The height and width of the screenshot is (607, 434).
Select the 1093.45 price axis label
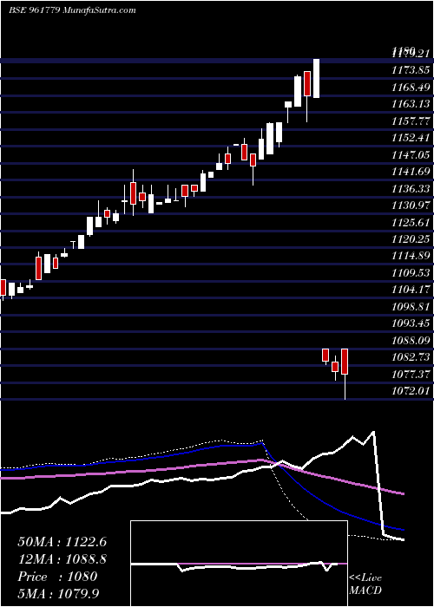coord(411,324)
